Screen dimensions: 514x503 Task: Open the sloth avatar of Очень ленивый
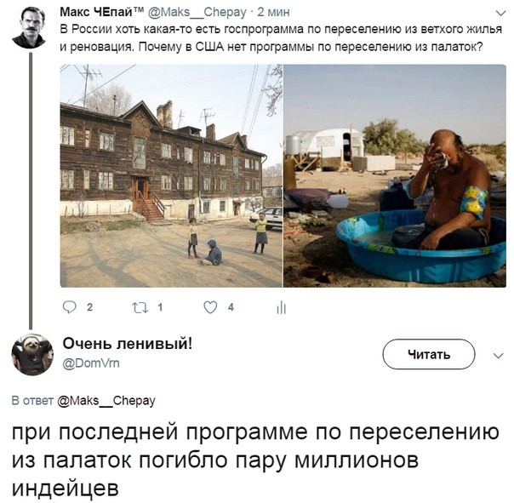[32, 354]
